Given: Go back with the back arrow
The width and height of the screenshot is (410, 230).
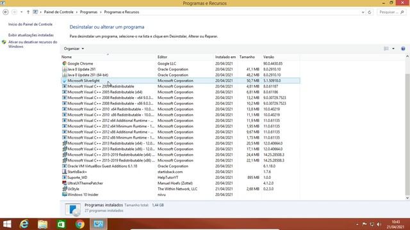Looking at the screenshot, I should [x=6, y=12].
